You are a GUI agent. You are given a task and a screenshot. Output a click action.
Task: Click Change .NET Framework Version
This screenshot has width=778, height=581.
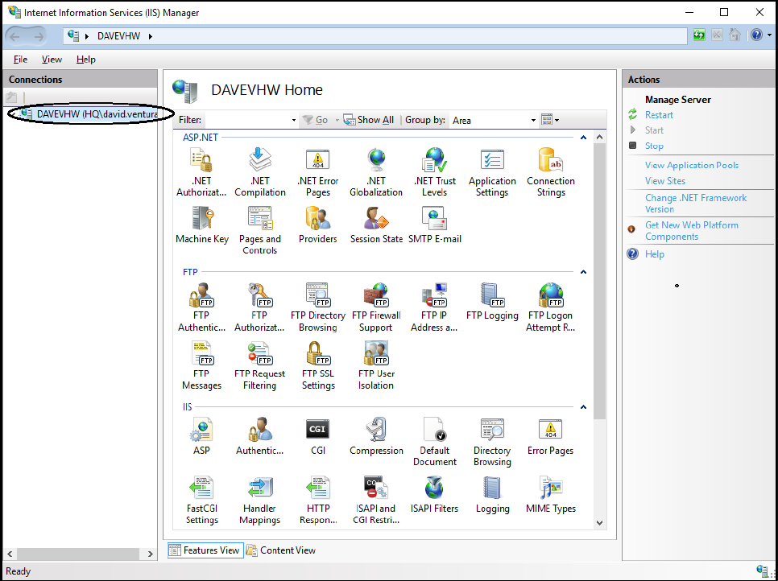click(x=696, y=204)
